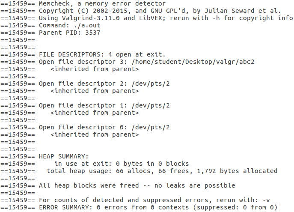
Task: Click inherited from parent under descriptor 3
Action: pos(95,69)
